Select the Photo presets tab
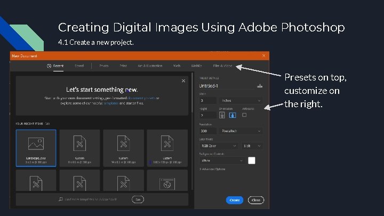The image size is (384, 216). point(104,66)
